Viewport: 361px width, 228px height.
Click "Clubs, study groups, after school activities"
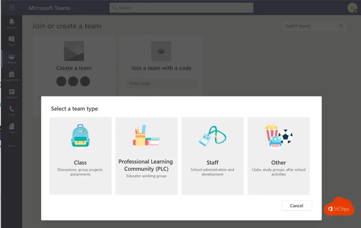[279, 172]
